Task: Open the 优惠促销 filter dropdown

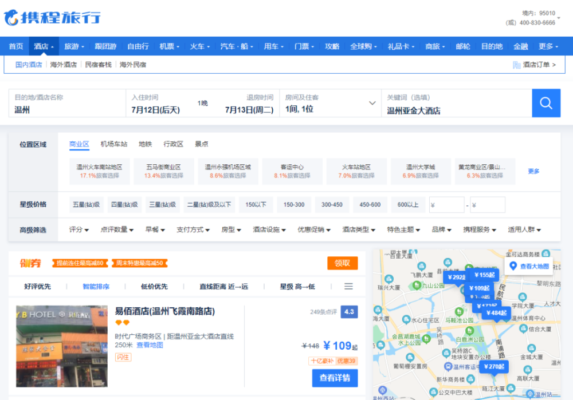Action: click(314, 229)
